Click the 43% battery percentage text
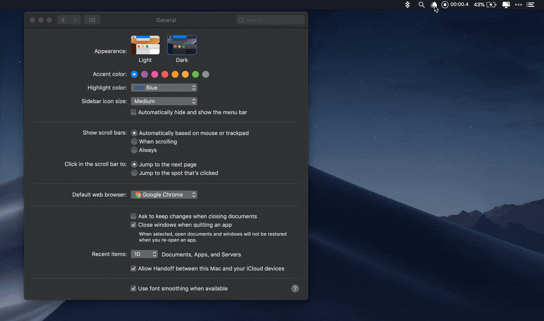Viewport: 544px width, 321px height. (x=479, y=5)
